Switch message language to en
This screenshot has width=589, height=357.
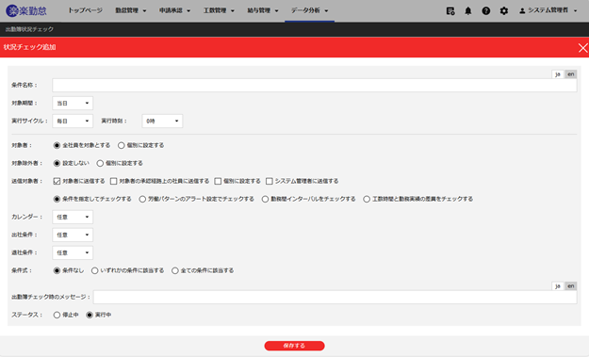point(570,286)
